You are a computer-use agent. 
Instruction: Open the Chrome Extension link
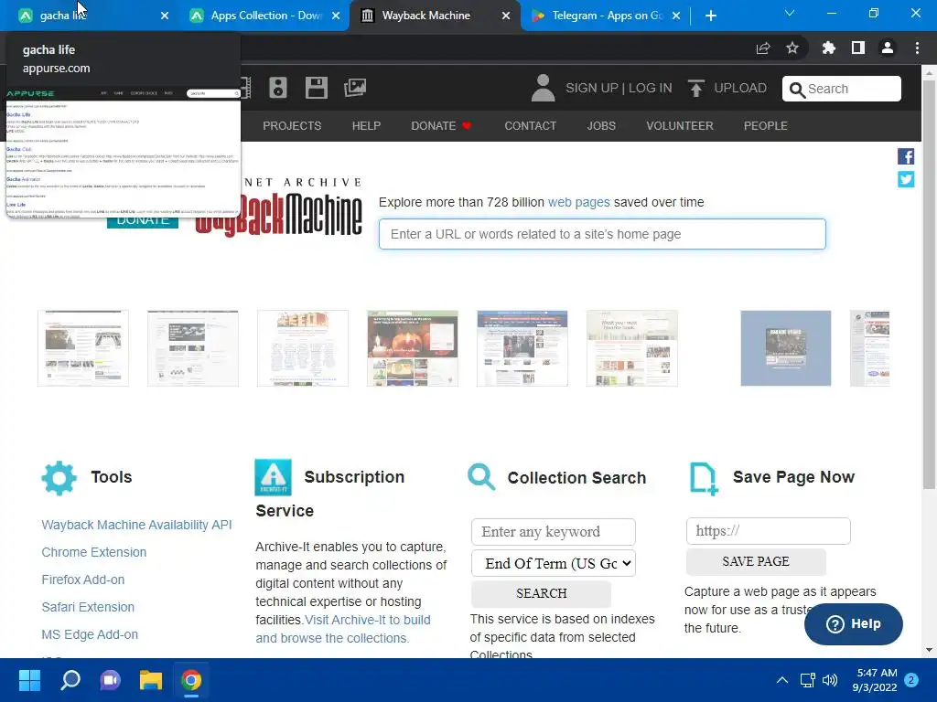click(94, 552)
